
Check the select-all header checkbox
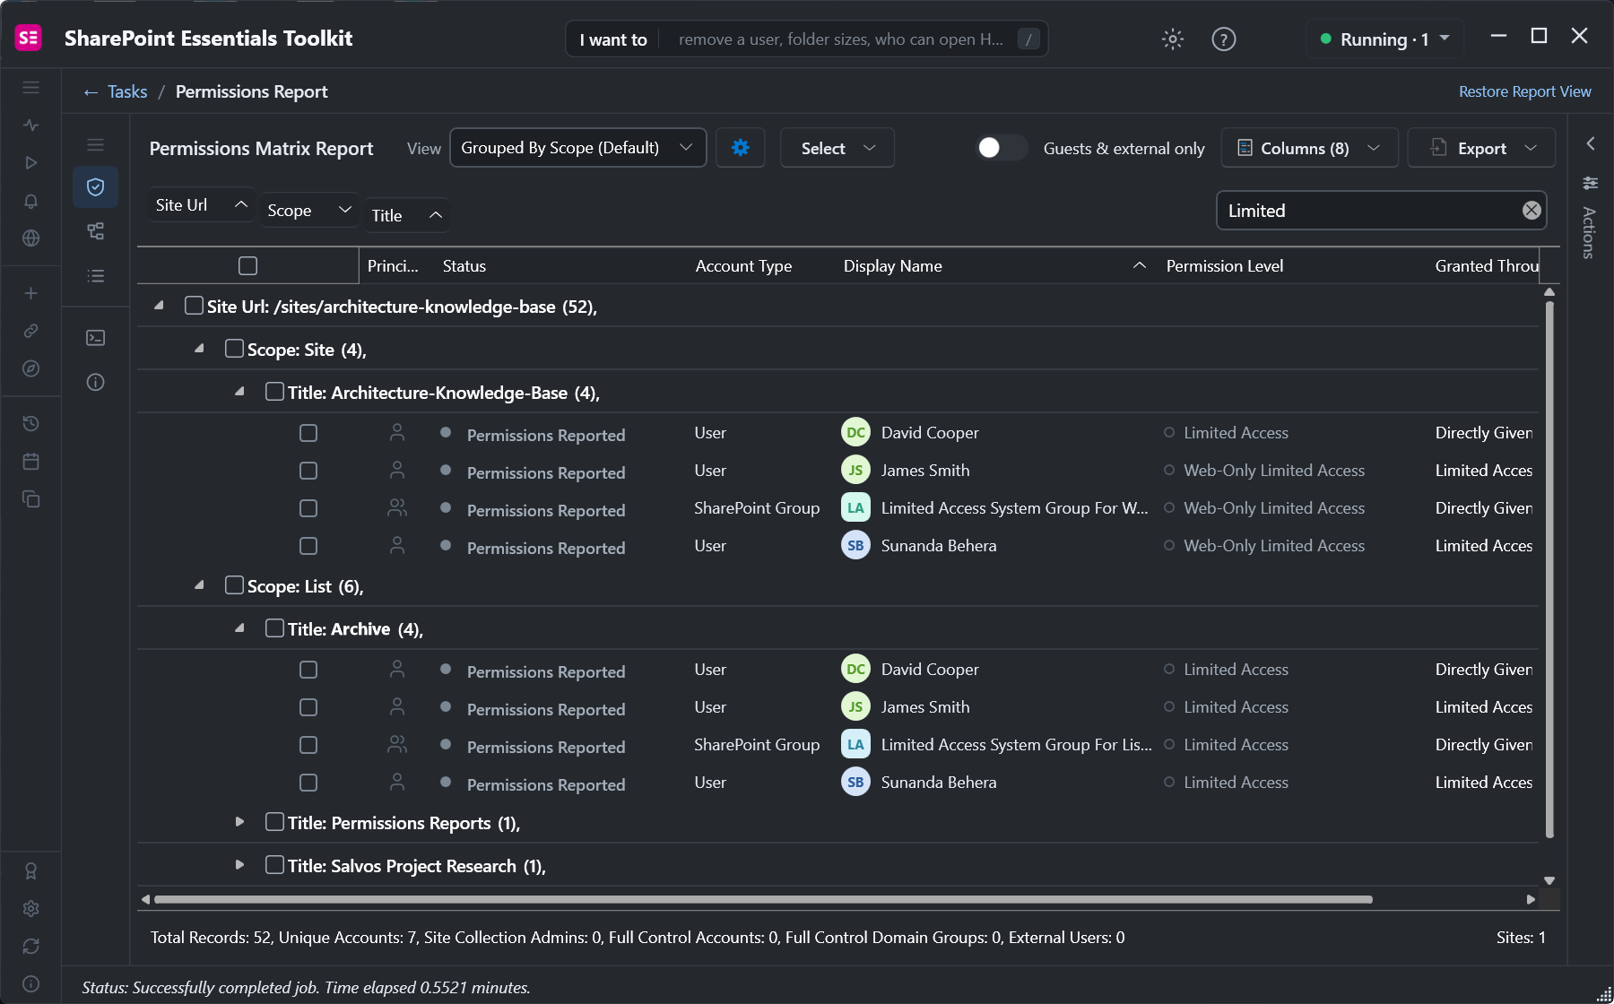pyautogui.click(x=248, y=266)
